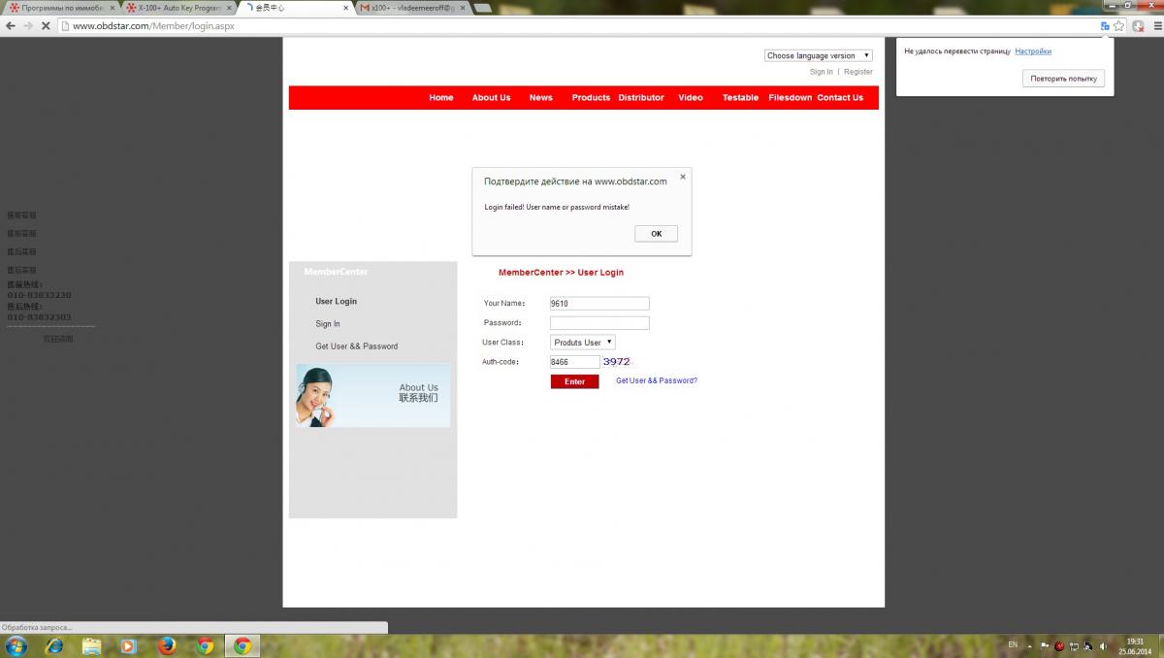The width and height of the screenshot is (1164, 658).
Task: Open the Home menu item
Action: pos(441,98)
